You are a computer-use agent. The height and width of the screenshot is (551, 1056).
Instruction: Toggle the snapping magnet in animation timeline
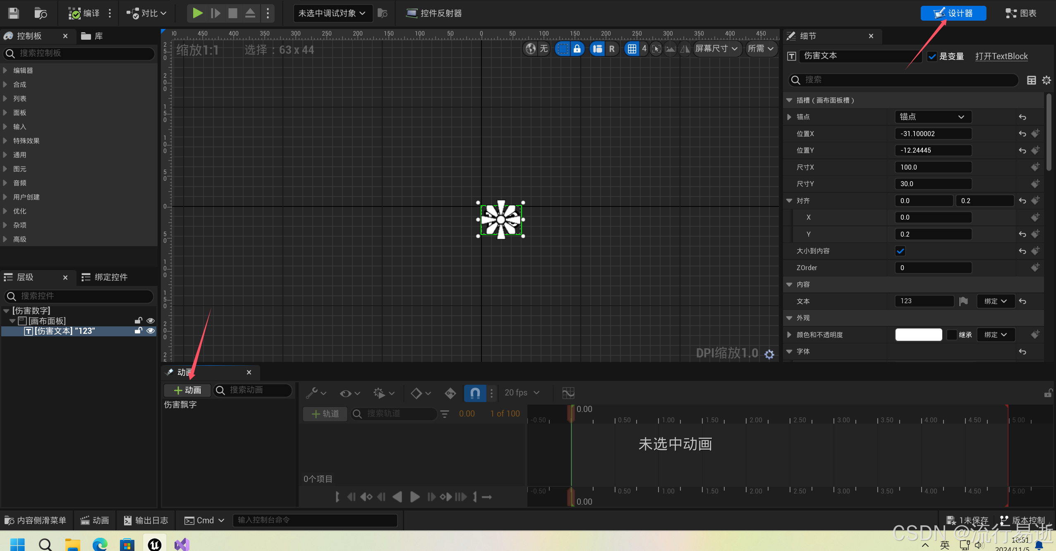coord(475,393)
